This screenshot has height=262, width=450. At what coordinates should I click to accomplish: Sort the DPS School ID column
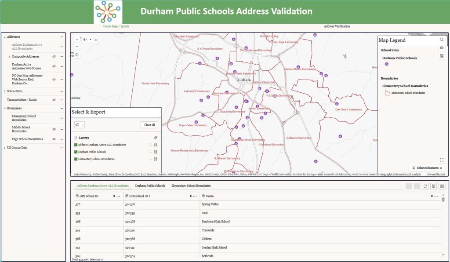click(114, 196)
